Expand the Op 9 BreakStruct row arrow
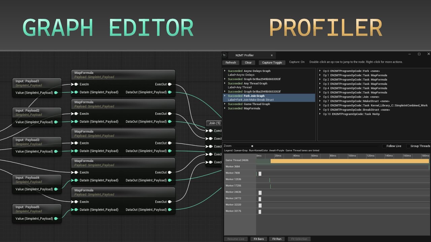Image resolution: width=431 pixels, height=242 pixels. pos(320,110)
